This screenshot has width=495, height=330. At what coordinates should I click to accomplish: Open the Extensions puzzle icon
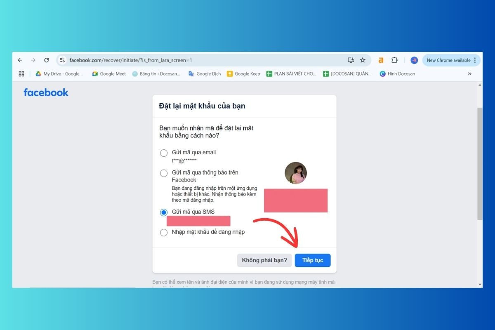click(394, 60)
